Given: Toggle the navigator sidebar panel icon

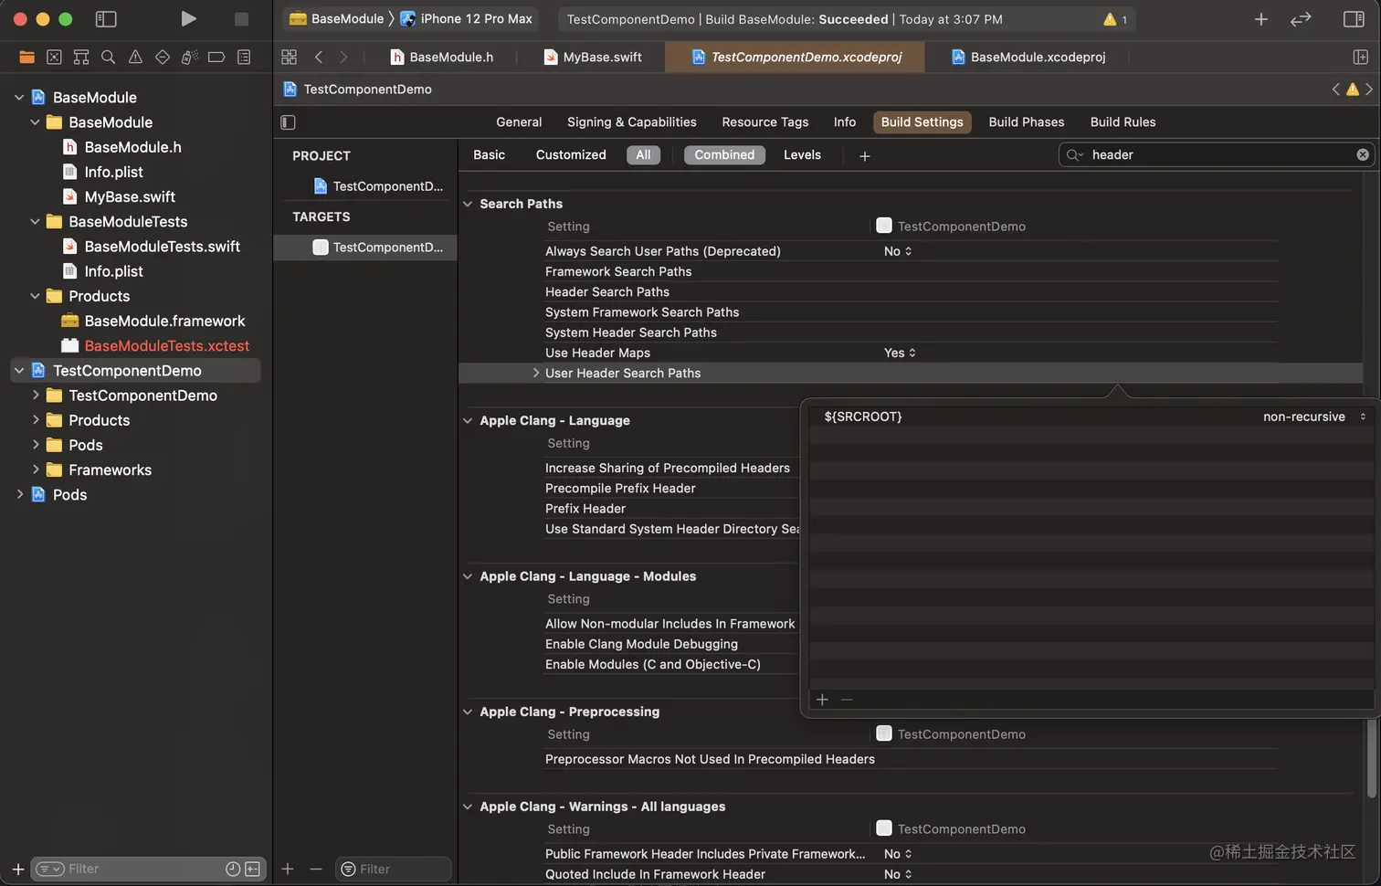Looking at the screenshot, I should click(106, 18).
